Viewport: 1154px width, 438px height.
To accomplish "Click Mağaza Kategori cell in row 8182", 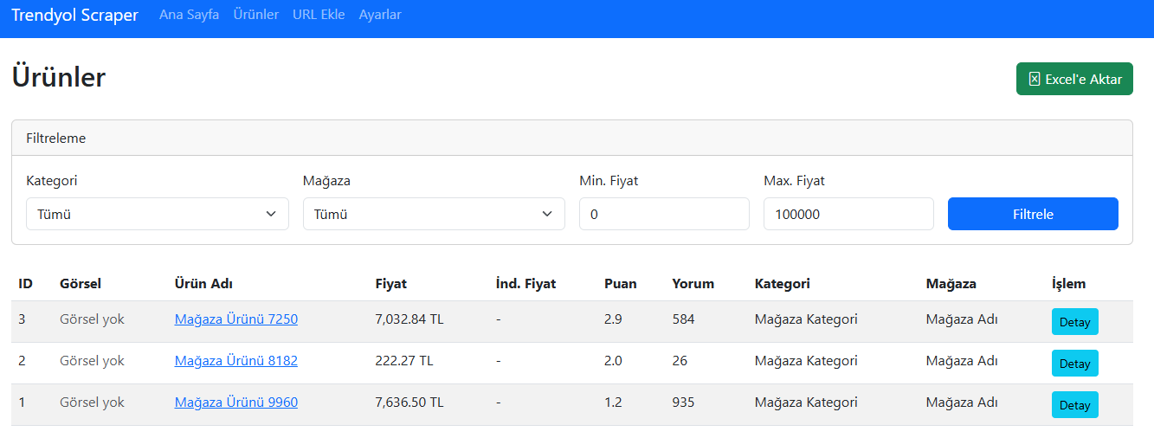I will [806, 361].
